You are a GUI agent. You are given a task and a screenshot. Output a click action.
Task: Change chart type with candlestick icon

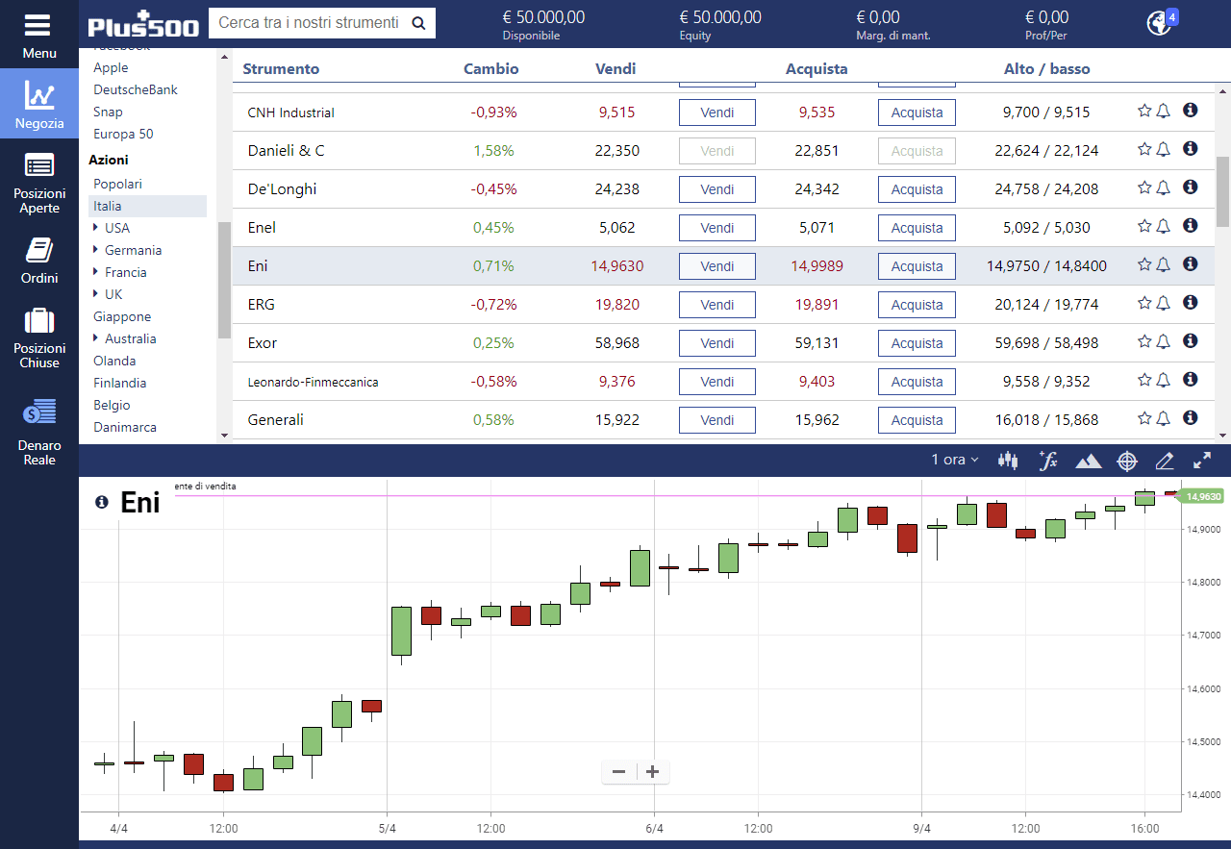(x=1008, y=461)
